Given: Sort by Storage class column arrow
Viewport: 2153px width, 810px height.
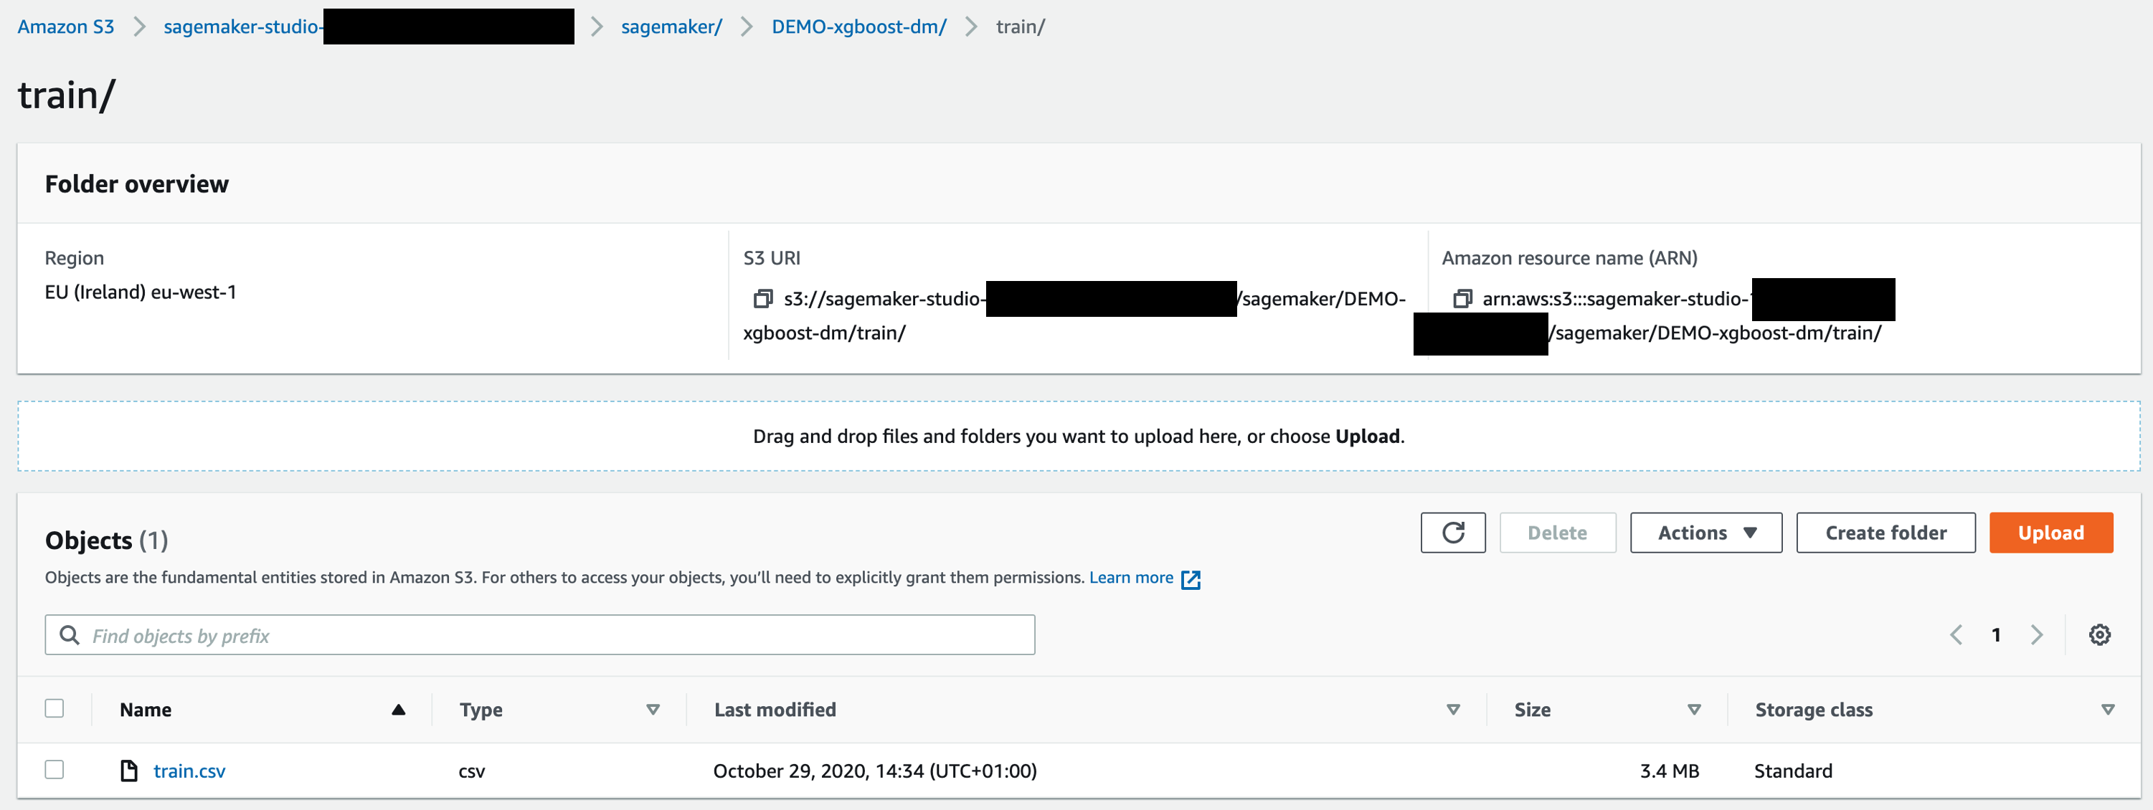Looking at the screenshot, I should click(x=2107, y=710).
